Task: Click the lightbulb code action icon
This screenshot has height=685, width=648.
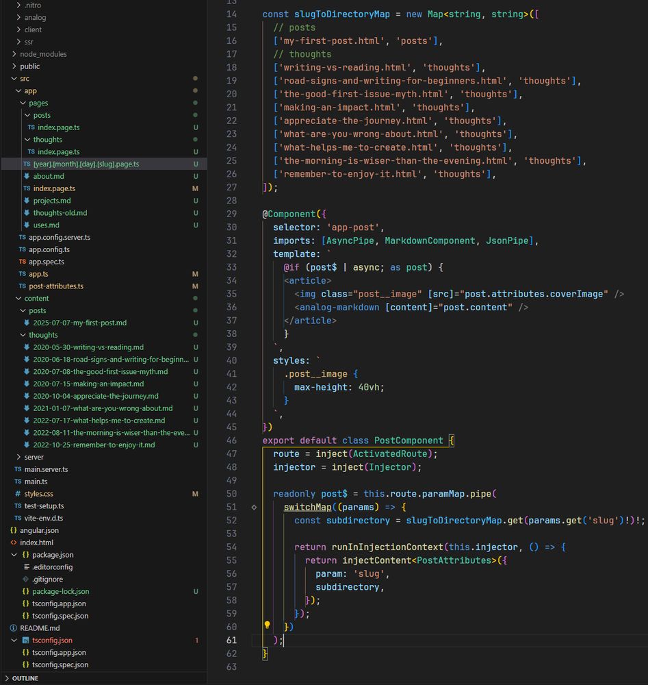Action: [x=267, y=625]
